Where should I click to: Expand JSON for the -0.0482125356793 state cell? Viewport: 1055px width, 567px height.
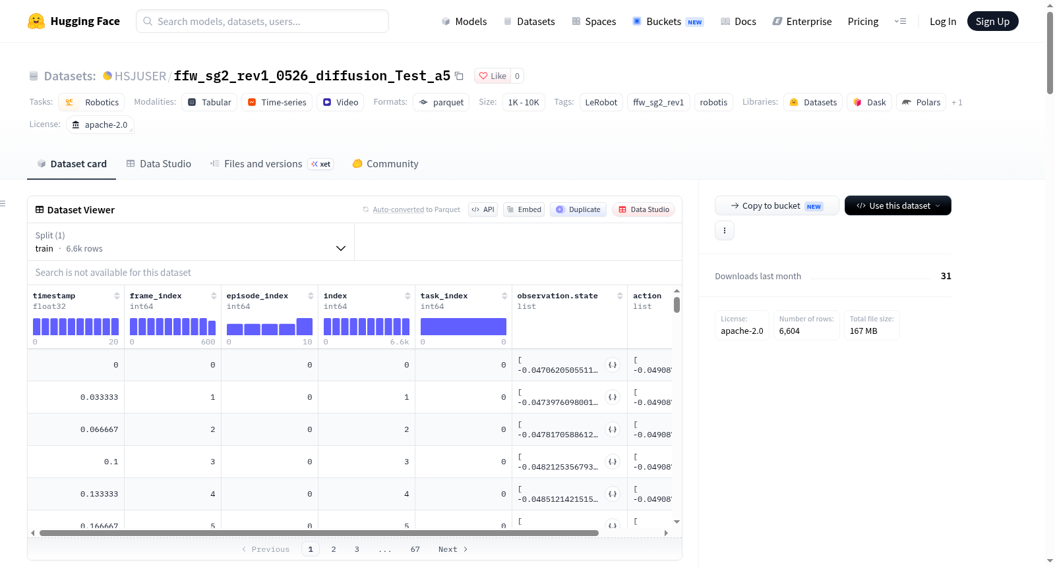coord(613,462)
